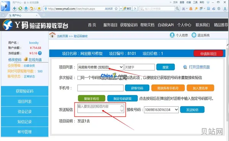Toggle the 多次验证 checkbox
The height and width of the screenshot is (141, 229).
coord(79,78)
